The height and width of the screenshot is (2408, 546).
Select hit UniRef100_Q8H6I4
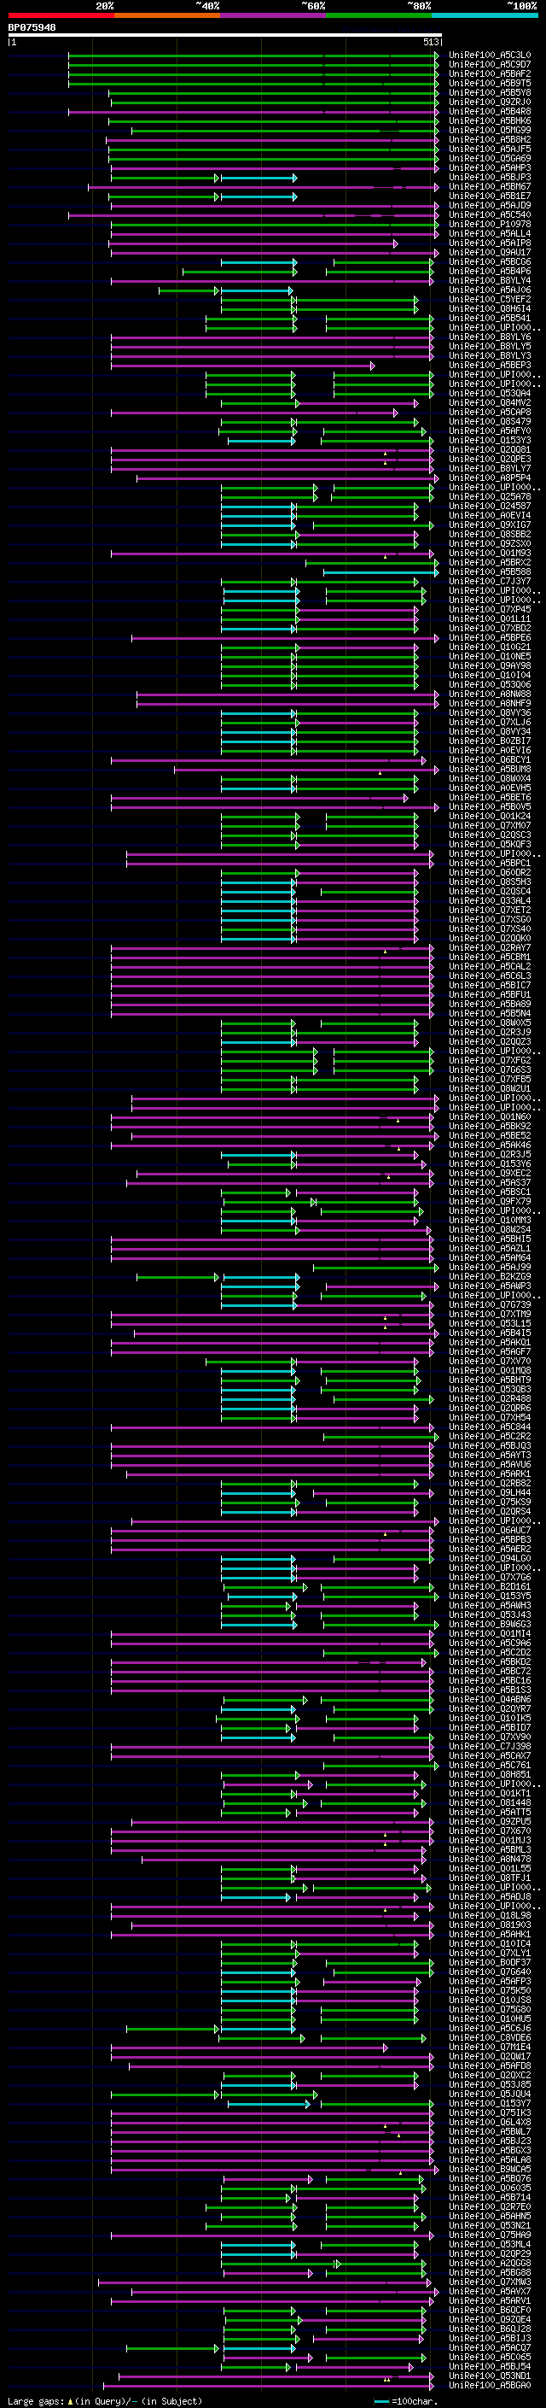[x=490, y=308]
